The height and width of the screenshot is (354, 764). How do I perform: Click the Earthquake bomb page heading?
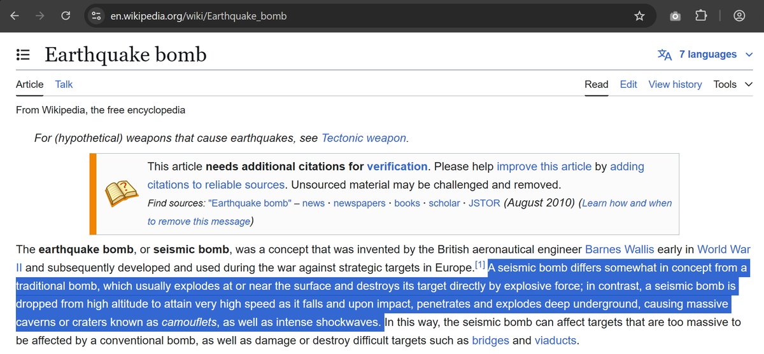(125, 55)
